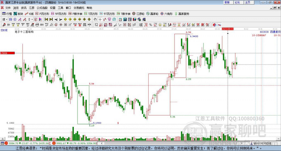Move the chart left with the black left arrow

[x=56, y=19]
